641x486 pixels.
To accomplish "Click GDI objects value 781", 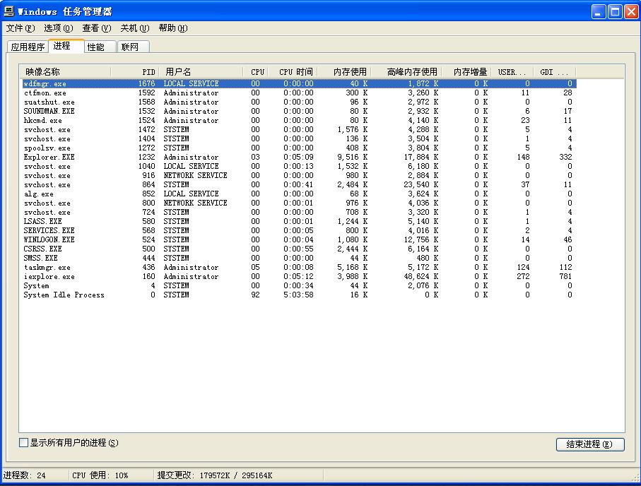I will (565, 276).
